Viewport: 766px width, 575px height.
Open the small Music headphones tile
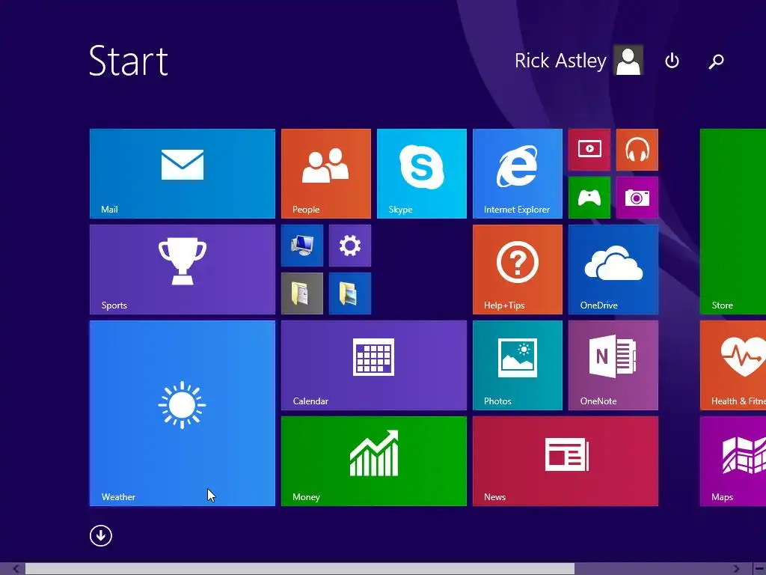(637, 150)
